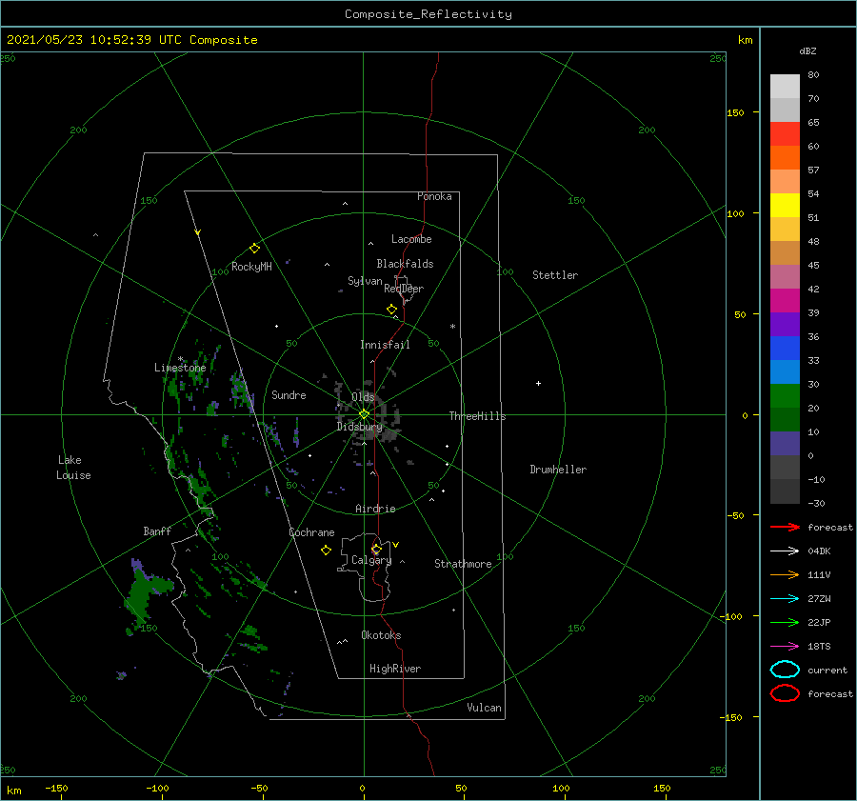The width and height of the screenshot is (857, 801).
Task: Click the red forecast ellipse in legend
Action: point(785,693)
